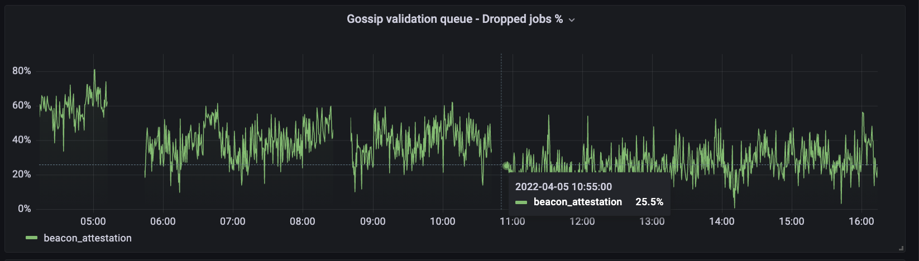Click the 'Gossip validation queue - Dropped jobs %' title

click(454, 19)
